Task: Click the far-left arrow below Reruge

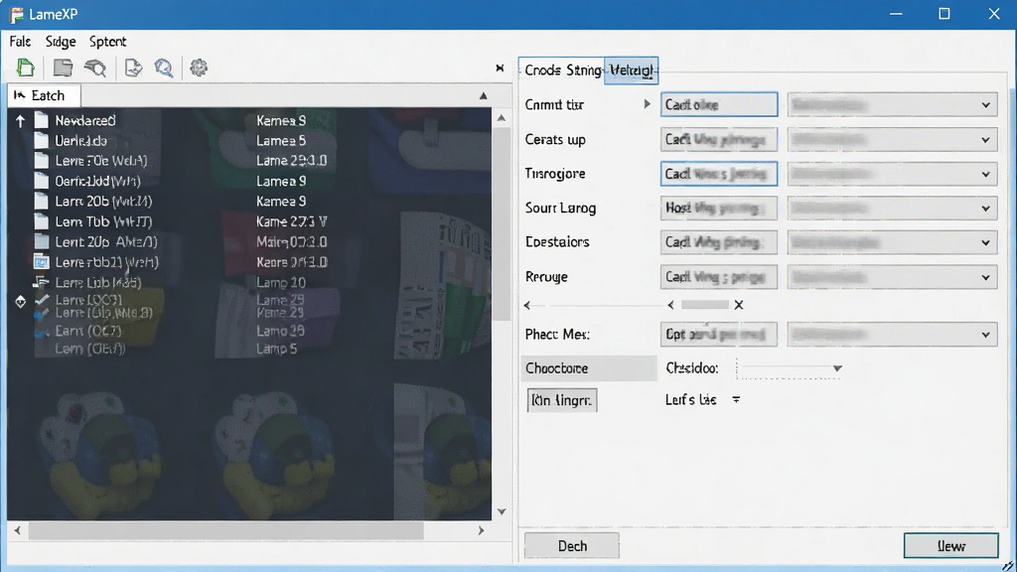Action: click(x=527, y=305)
